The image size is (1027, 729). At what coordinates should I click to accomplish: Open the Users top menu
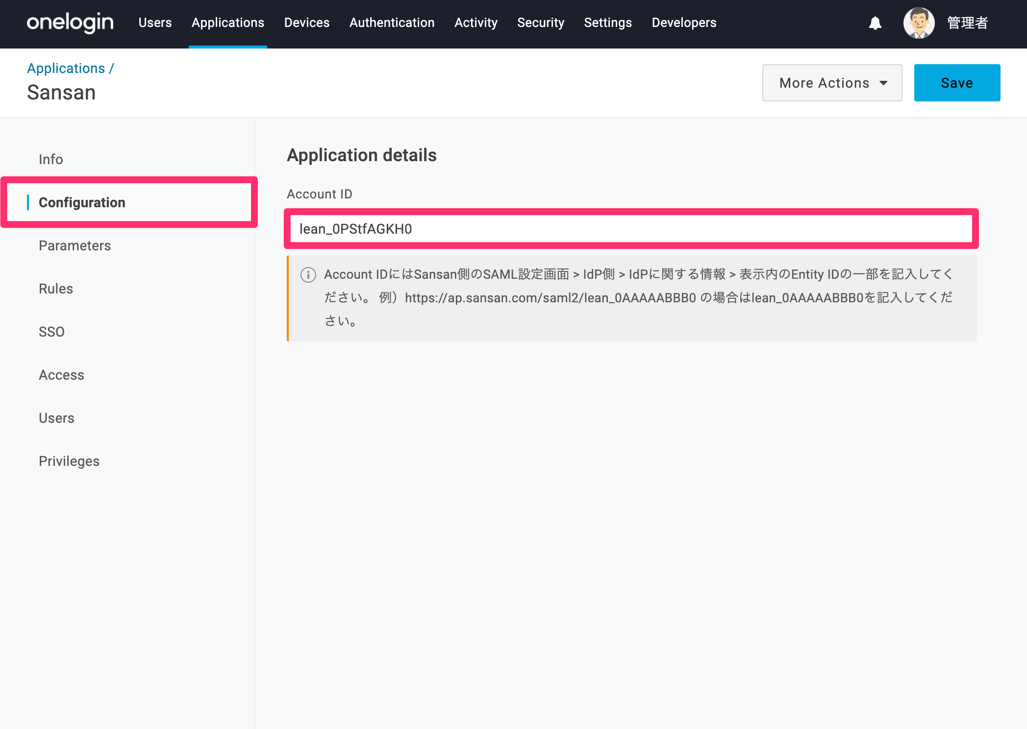[x=155, y=23]
